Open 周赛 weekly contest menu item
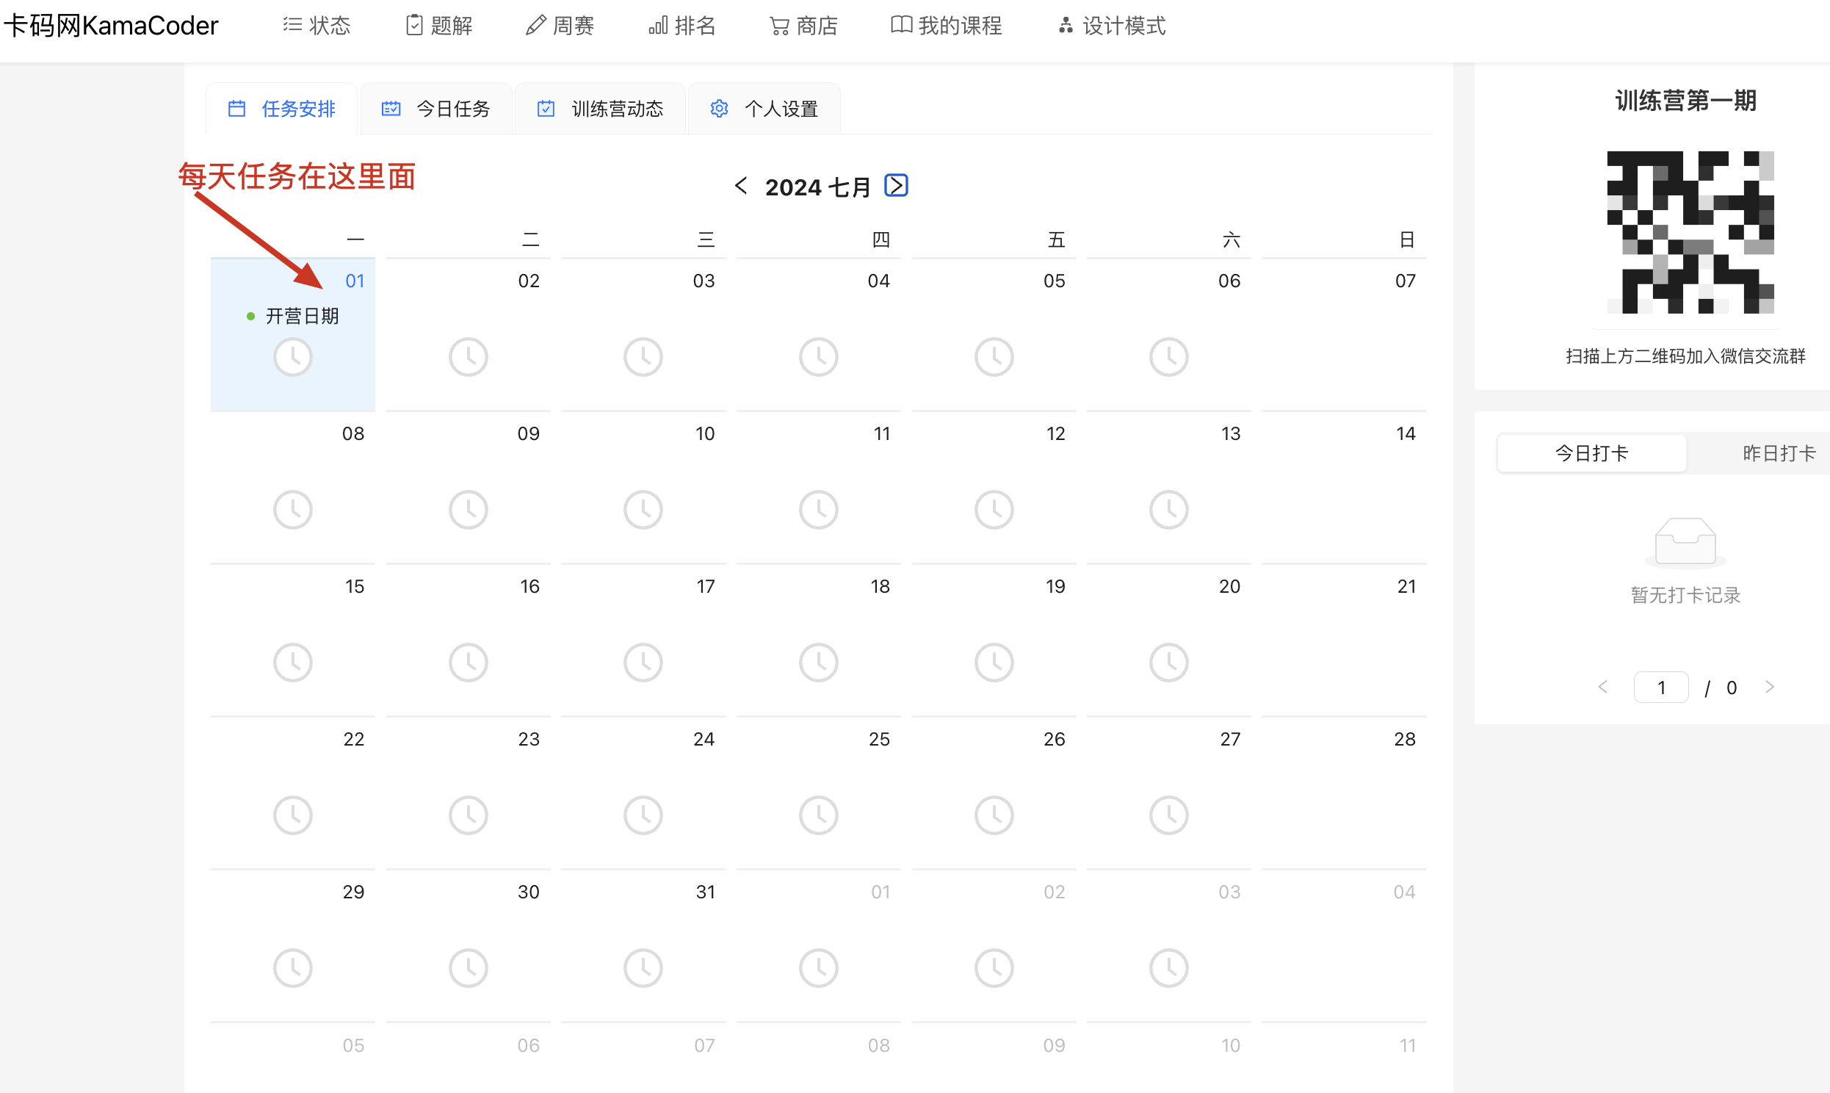The height and width of the screenshot is (1093, 1830). [560, 26]
